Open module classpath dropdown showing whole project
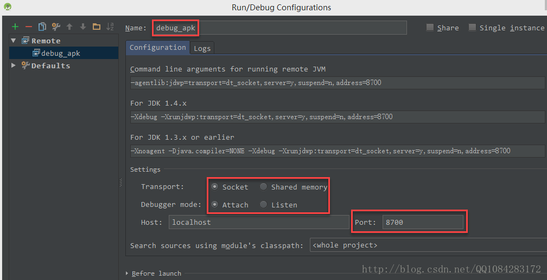The width and height of the screenshot is (547, 280). coord(428,245)
